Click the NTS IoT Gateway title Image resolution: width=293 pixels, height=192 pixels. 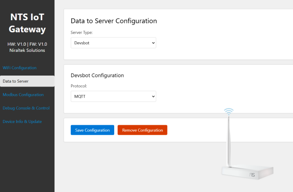click(28, 23)
